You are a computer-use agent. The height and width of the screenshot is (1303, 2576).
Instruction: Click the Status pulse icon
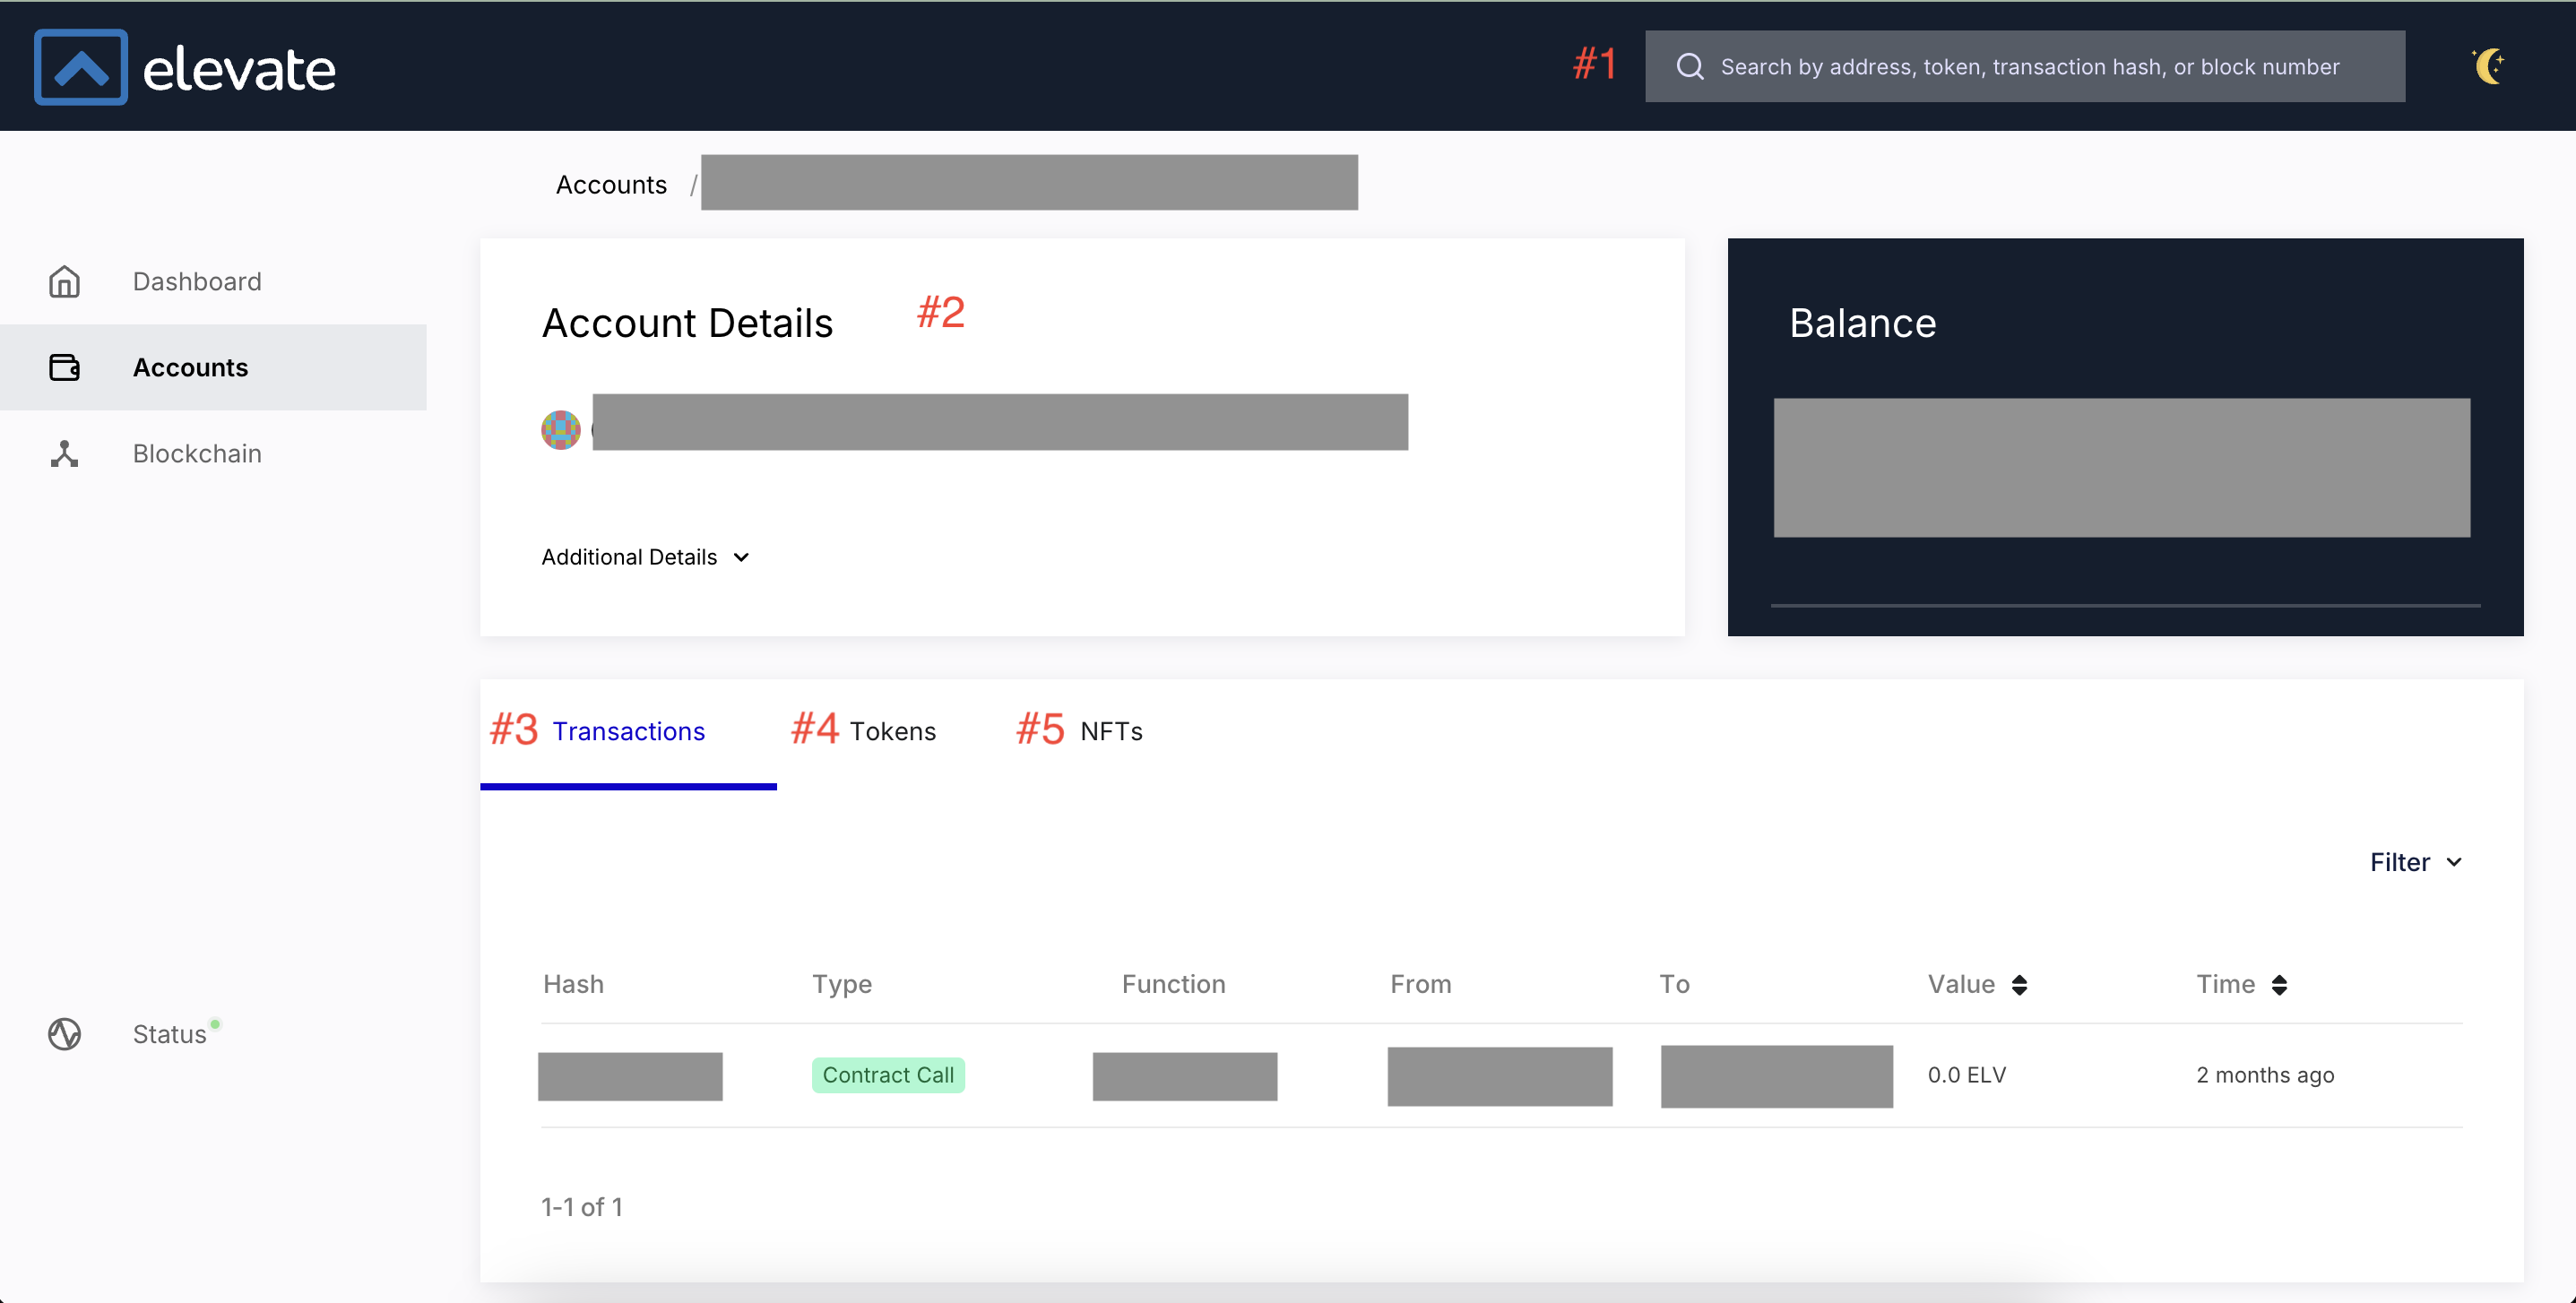pyautogui.click(x=65, y=1034)
